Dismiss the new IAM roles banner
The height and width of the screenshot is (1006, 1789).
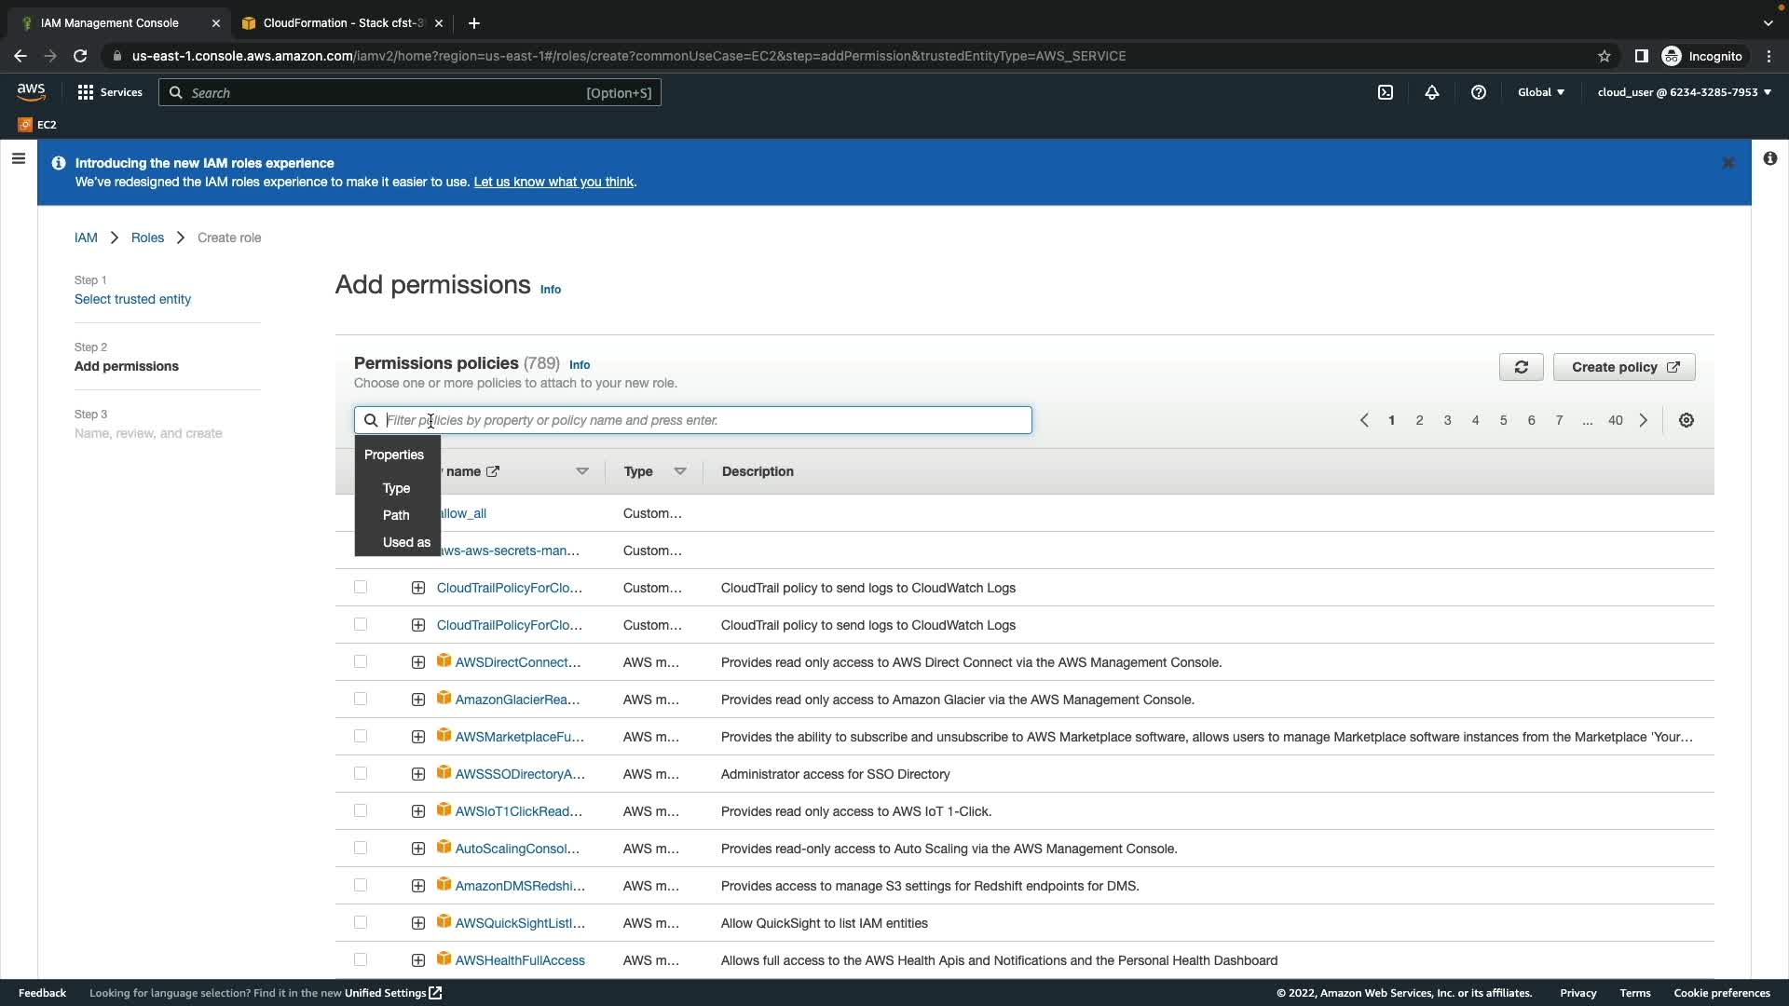[x=1728, y=163]
